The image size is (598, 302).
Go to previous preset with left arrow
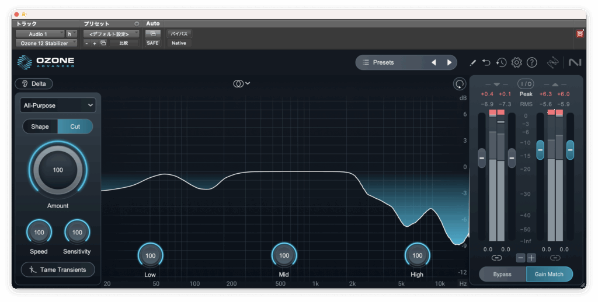[x=433, y=62]
